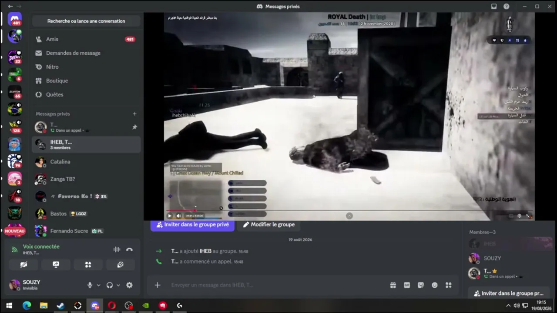Viewport: 557px width, 313px height.
Task: Open the gift icon in message bar
Action: (393, 285)
